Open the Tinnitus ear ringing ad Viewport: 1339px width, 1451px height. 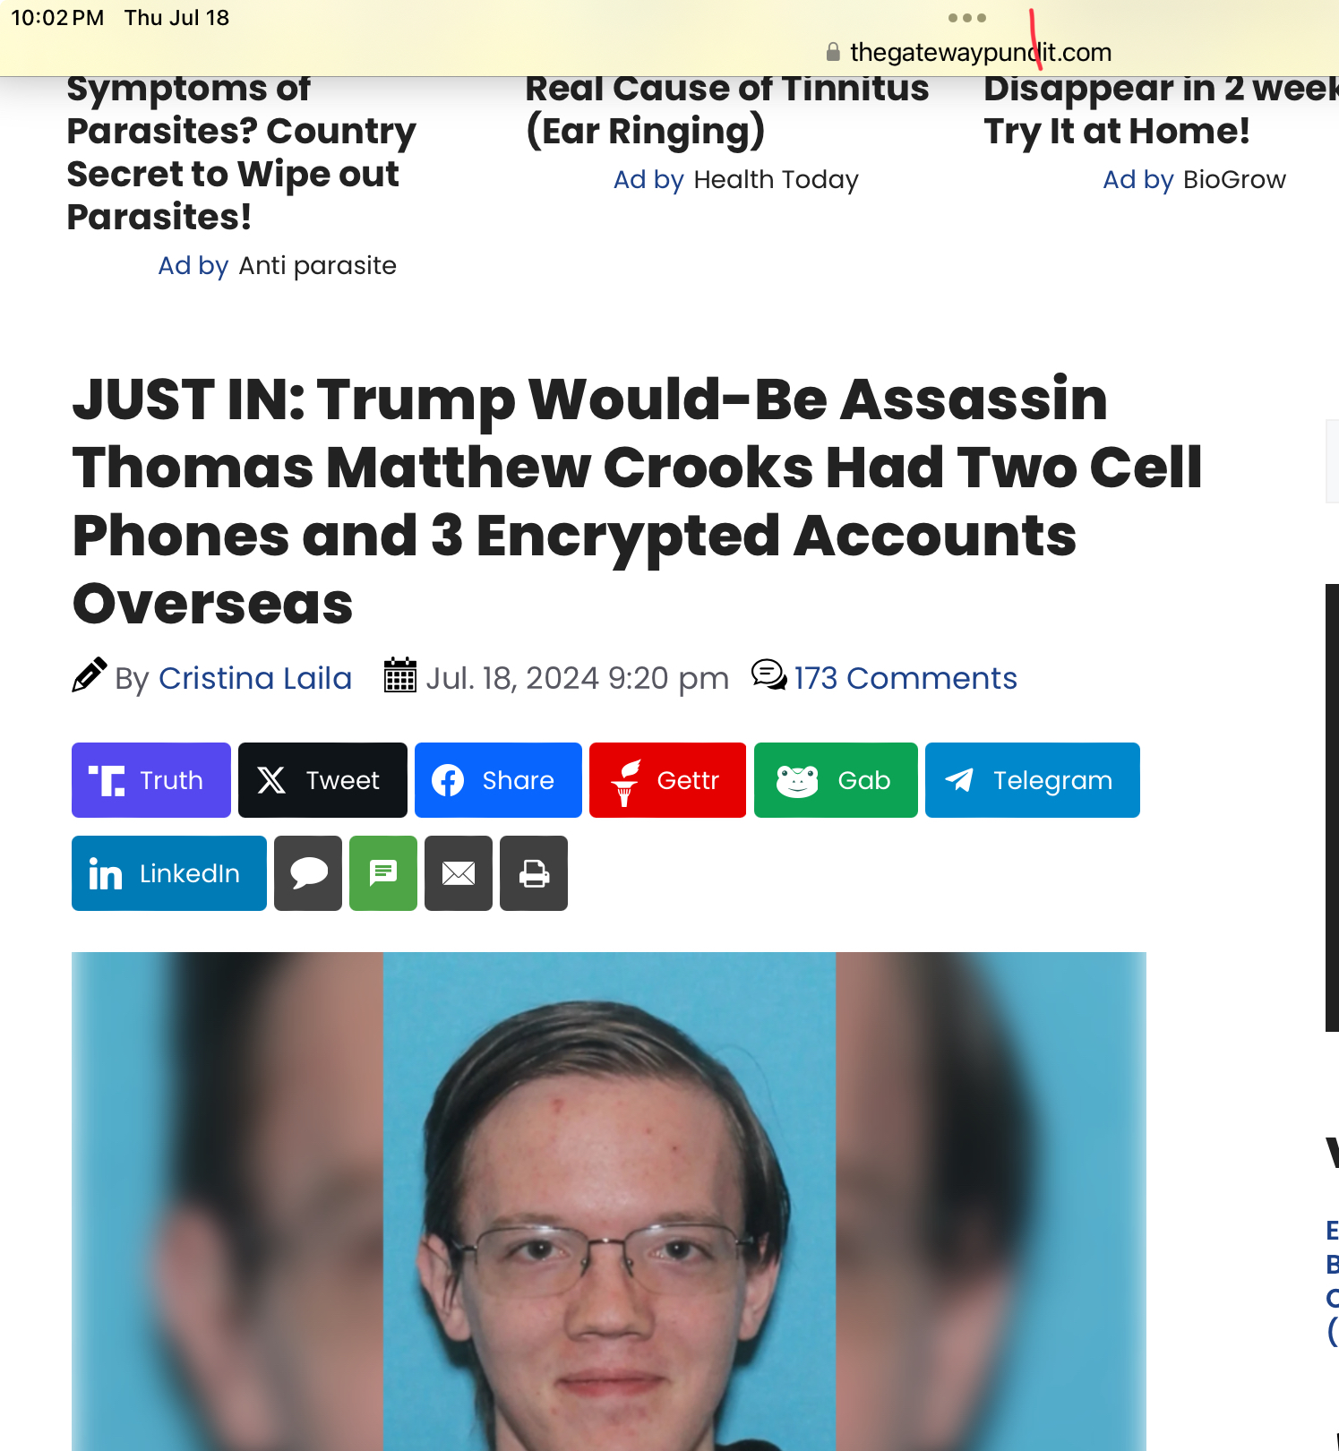726,109
